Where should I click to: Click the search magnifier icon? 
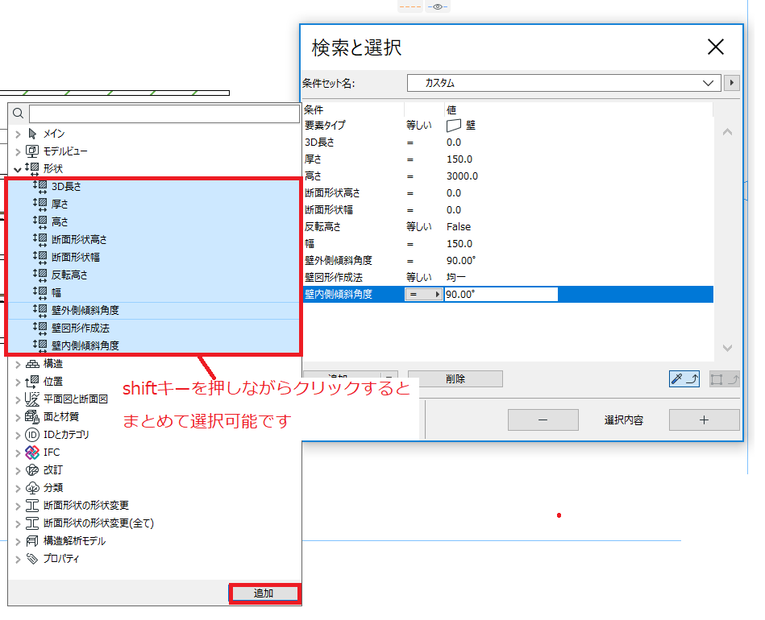pyautogui.click(x=18, y=114)
